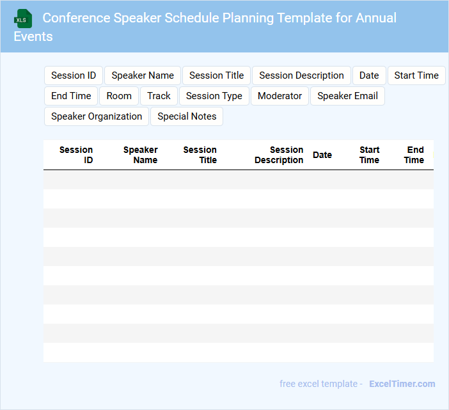This screenshot has width=449, height=410.
Task: Click the first empty table row
Action: click(238, 180)
